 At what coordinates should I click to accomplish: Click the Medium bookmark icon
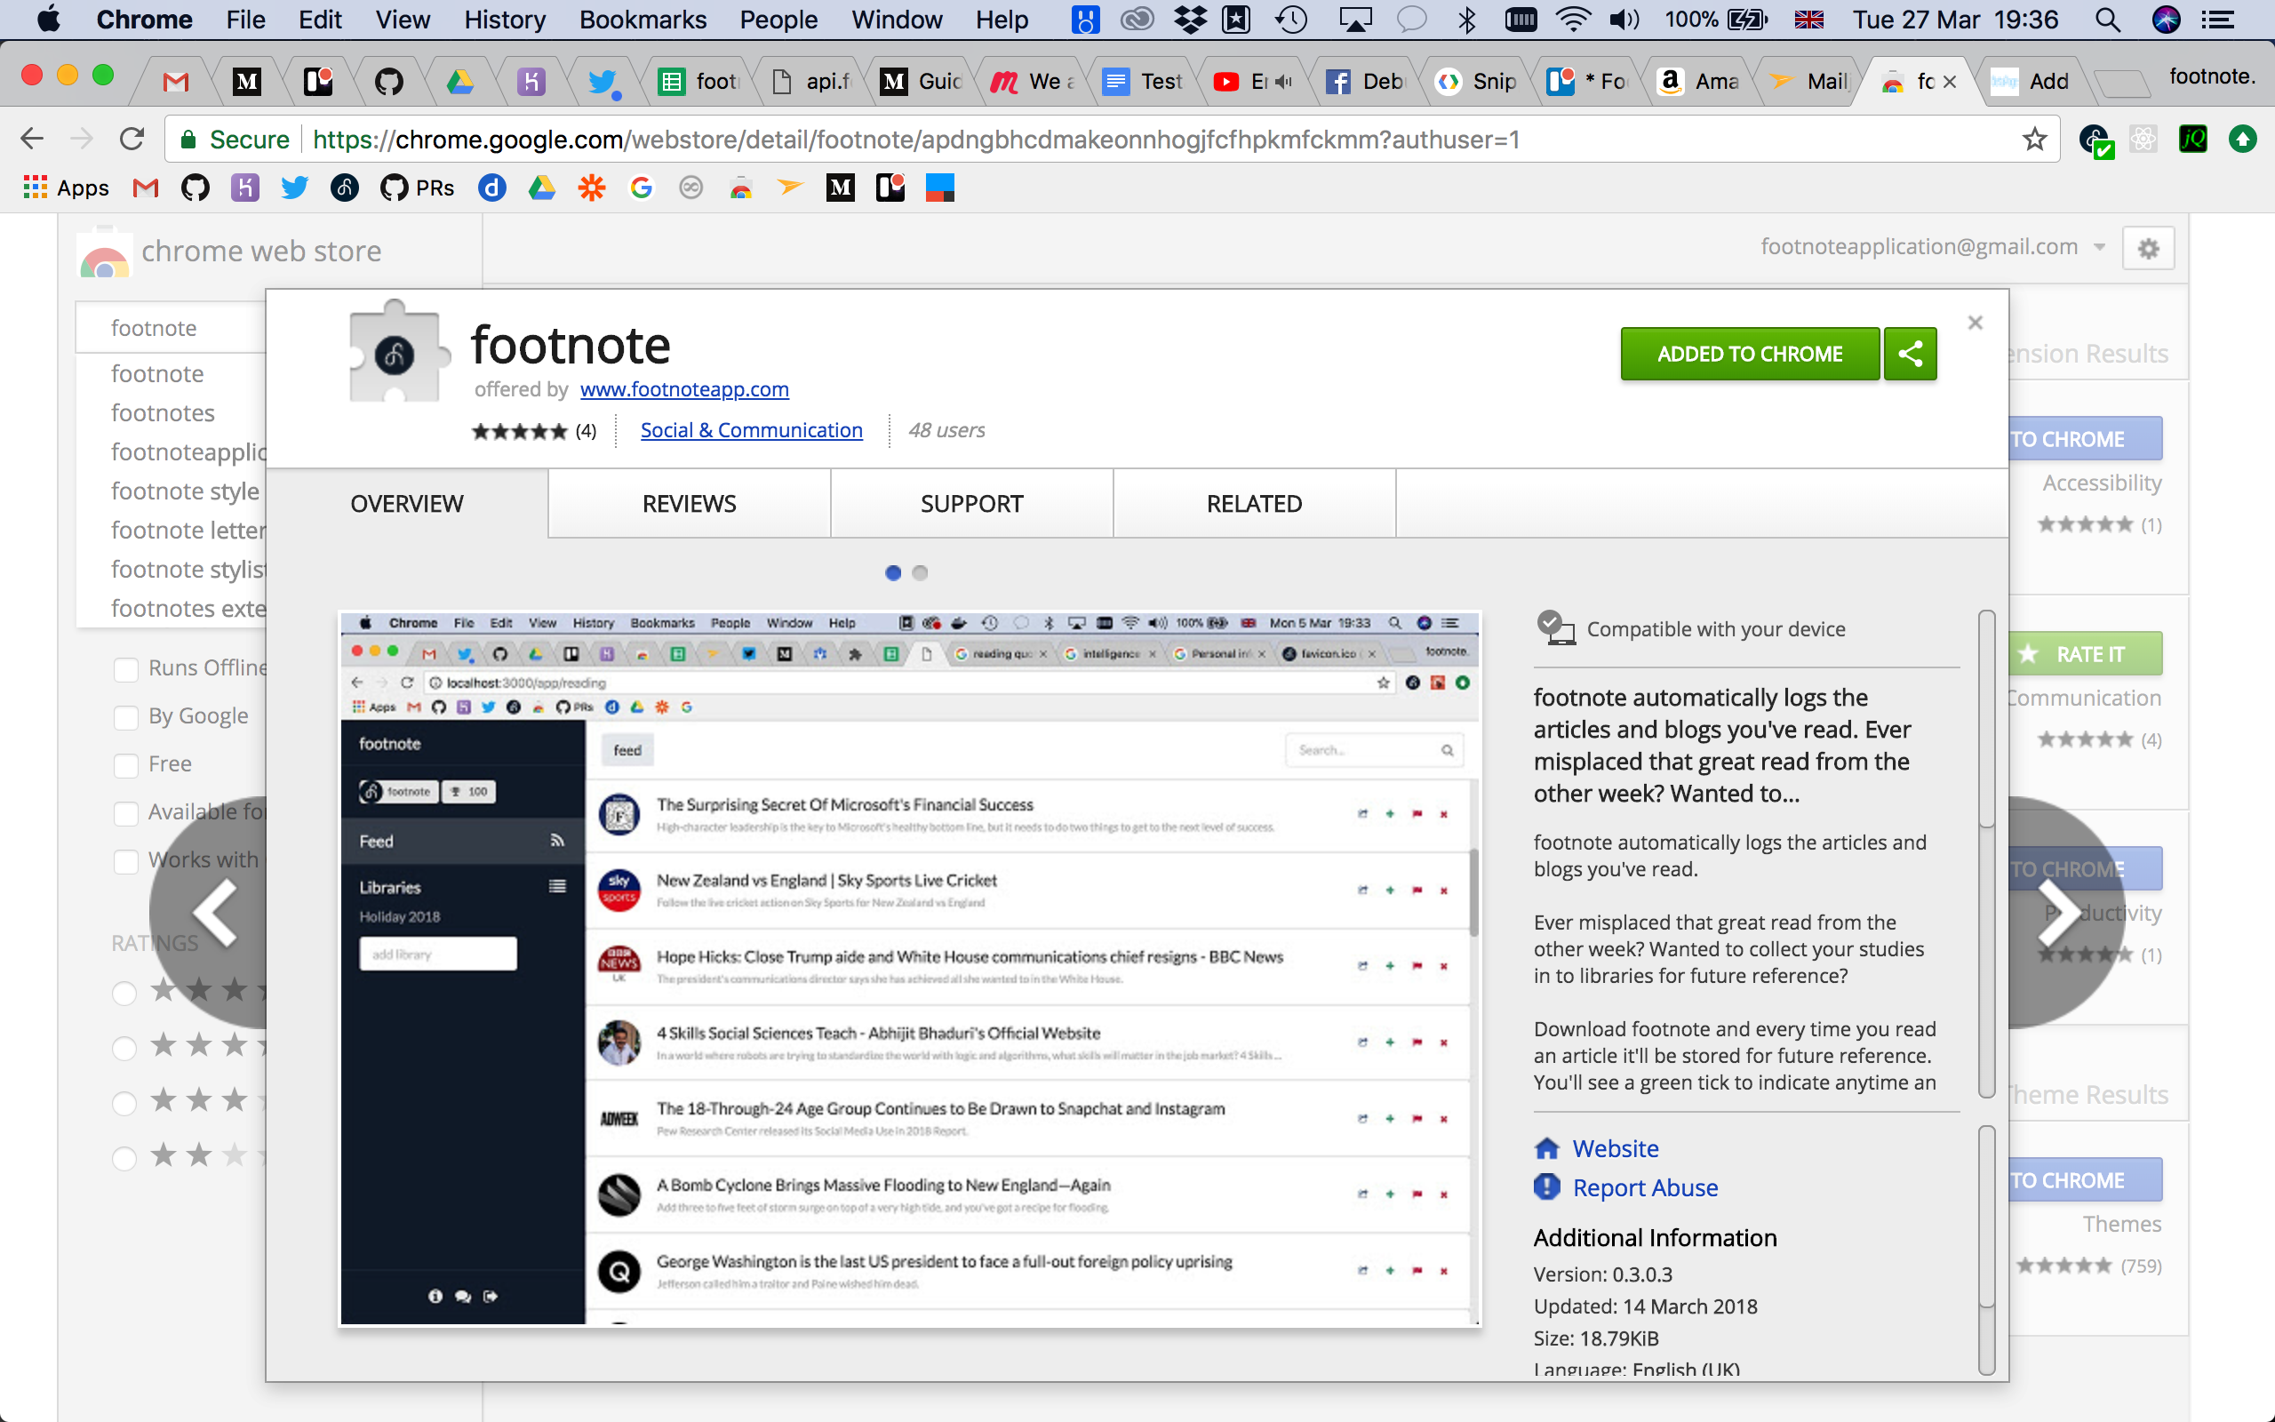(841, 188)
